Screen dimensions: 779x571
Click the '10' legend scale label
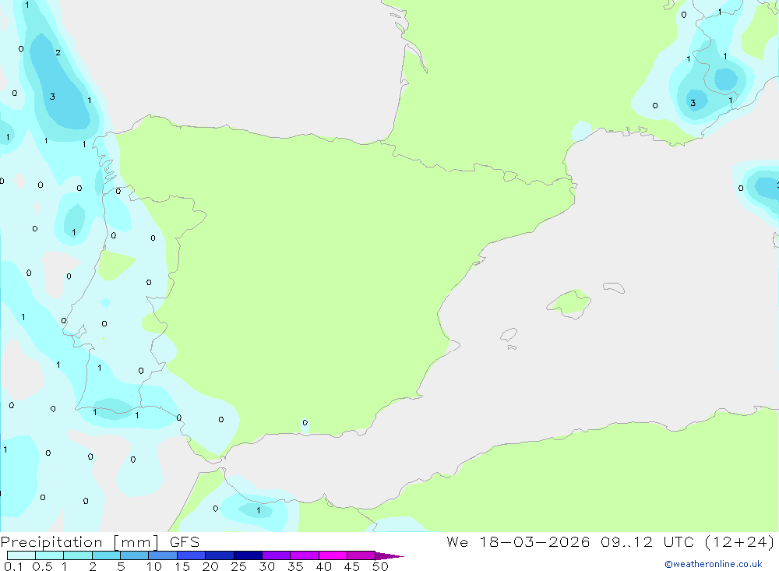pyautogui.click(x=154, y=566)
